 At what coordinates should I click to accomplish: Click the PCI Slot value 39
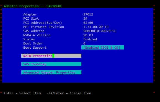pyautogui.click(x=85, y=19)
